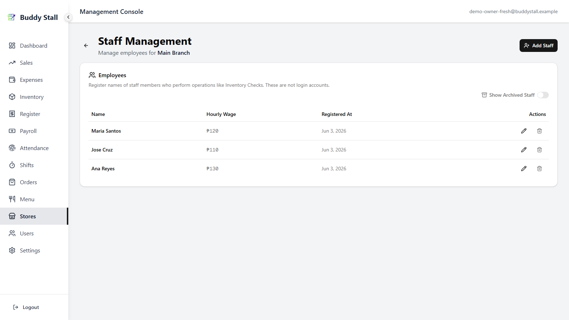Click the Users people icon
This screenshot has width=569, height=320.
12,233
